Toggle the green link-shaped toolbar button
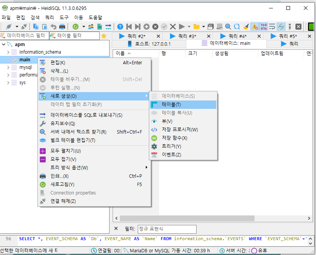 [281, 27]
